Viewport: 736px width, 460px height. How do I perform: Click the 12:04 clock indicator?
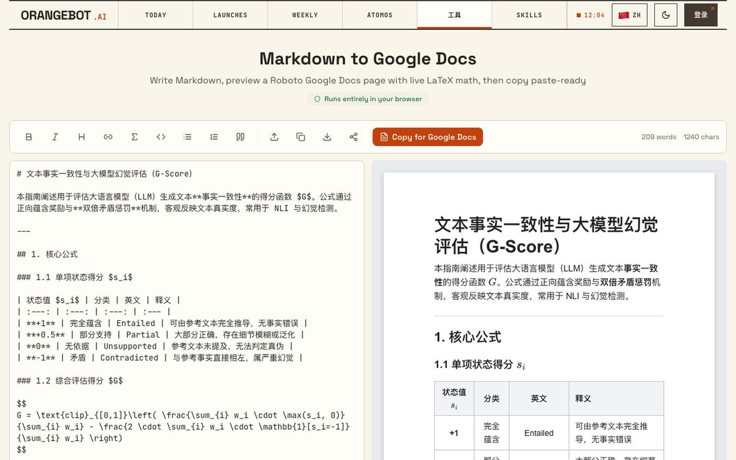[x=590, y=15]
